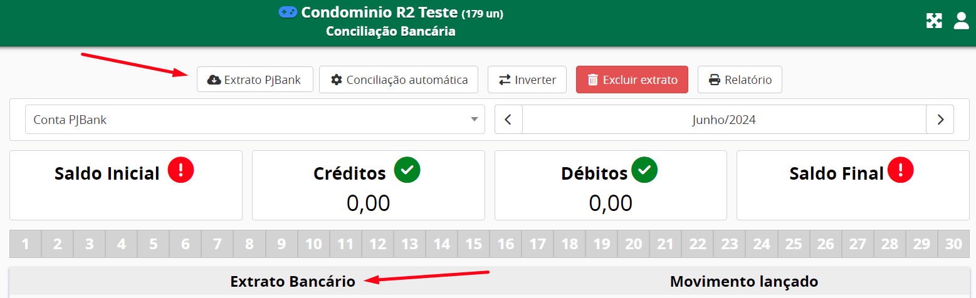Screen dimensions: 976x298
Task: Select day 15 in the day strip
Action: 473,244
